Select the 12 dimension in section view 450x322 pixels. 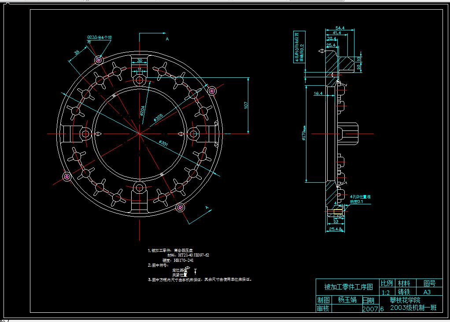pyautogui.click(x=339, y=217)
